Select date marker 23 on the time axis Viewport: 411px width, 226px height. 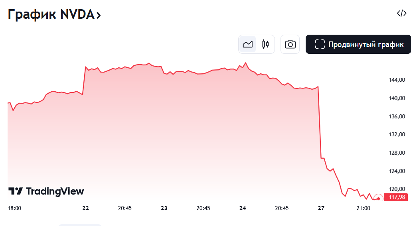pyautogui.click(x=164, y=208)
